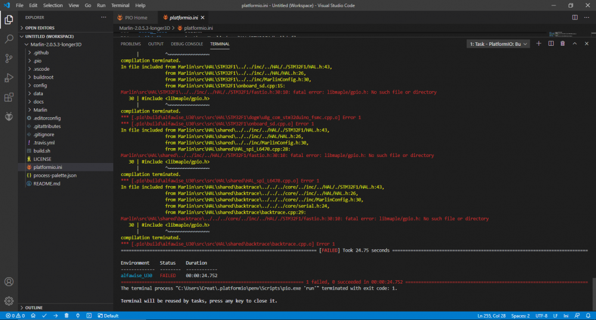Kill terminal with trash icon
The height and width of the screenshot is (320, 596).
[x=563, y=43]
